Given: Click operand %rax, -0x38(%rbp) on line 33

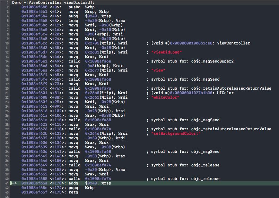Looking at the screenshot, I should point(105,147).
